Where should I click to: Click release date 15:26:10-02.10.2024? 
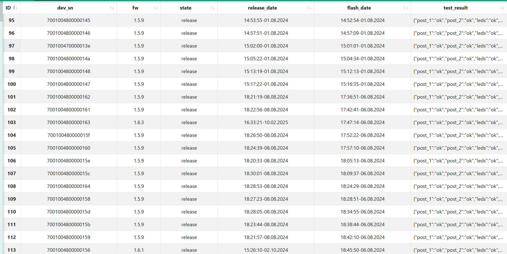pos(266,250)
